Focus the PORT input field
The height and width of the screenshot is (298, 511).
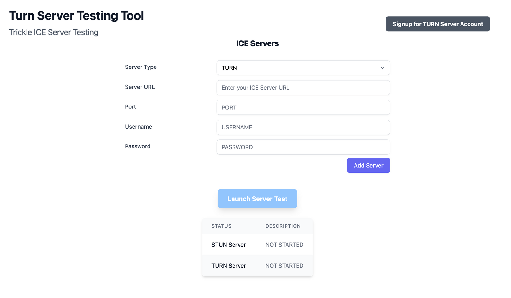303,107
